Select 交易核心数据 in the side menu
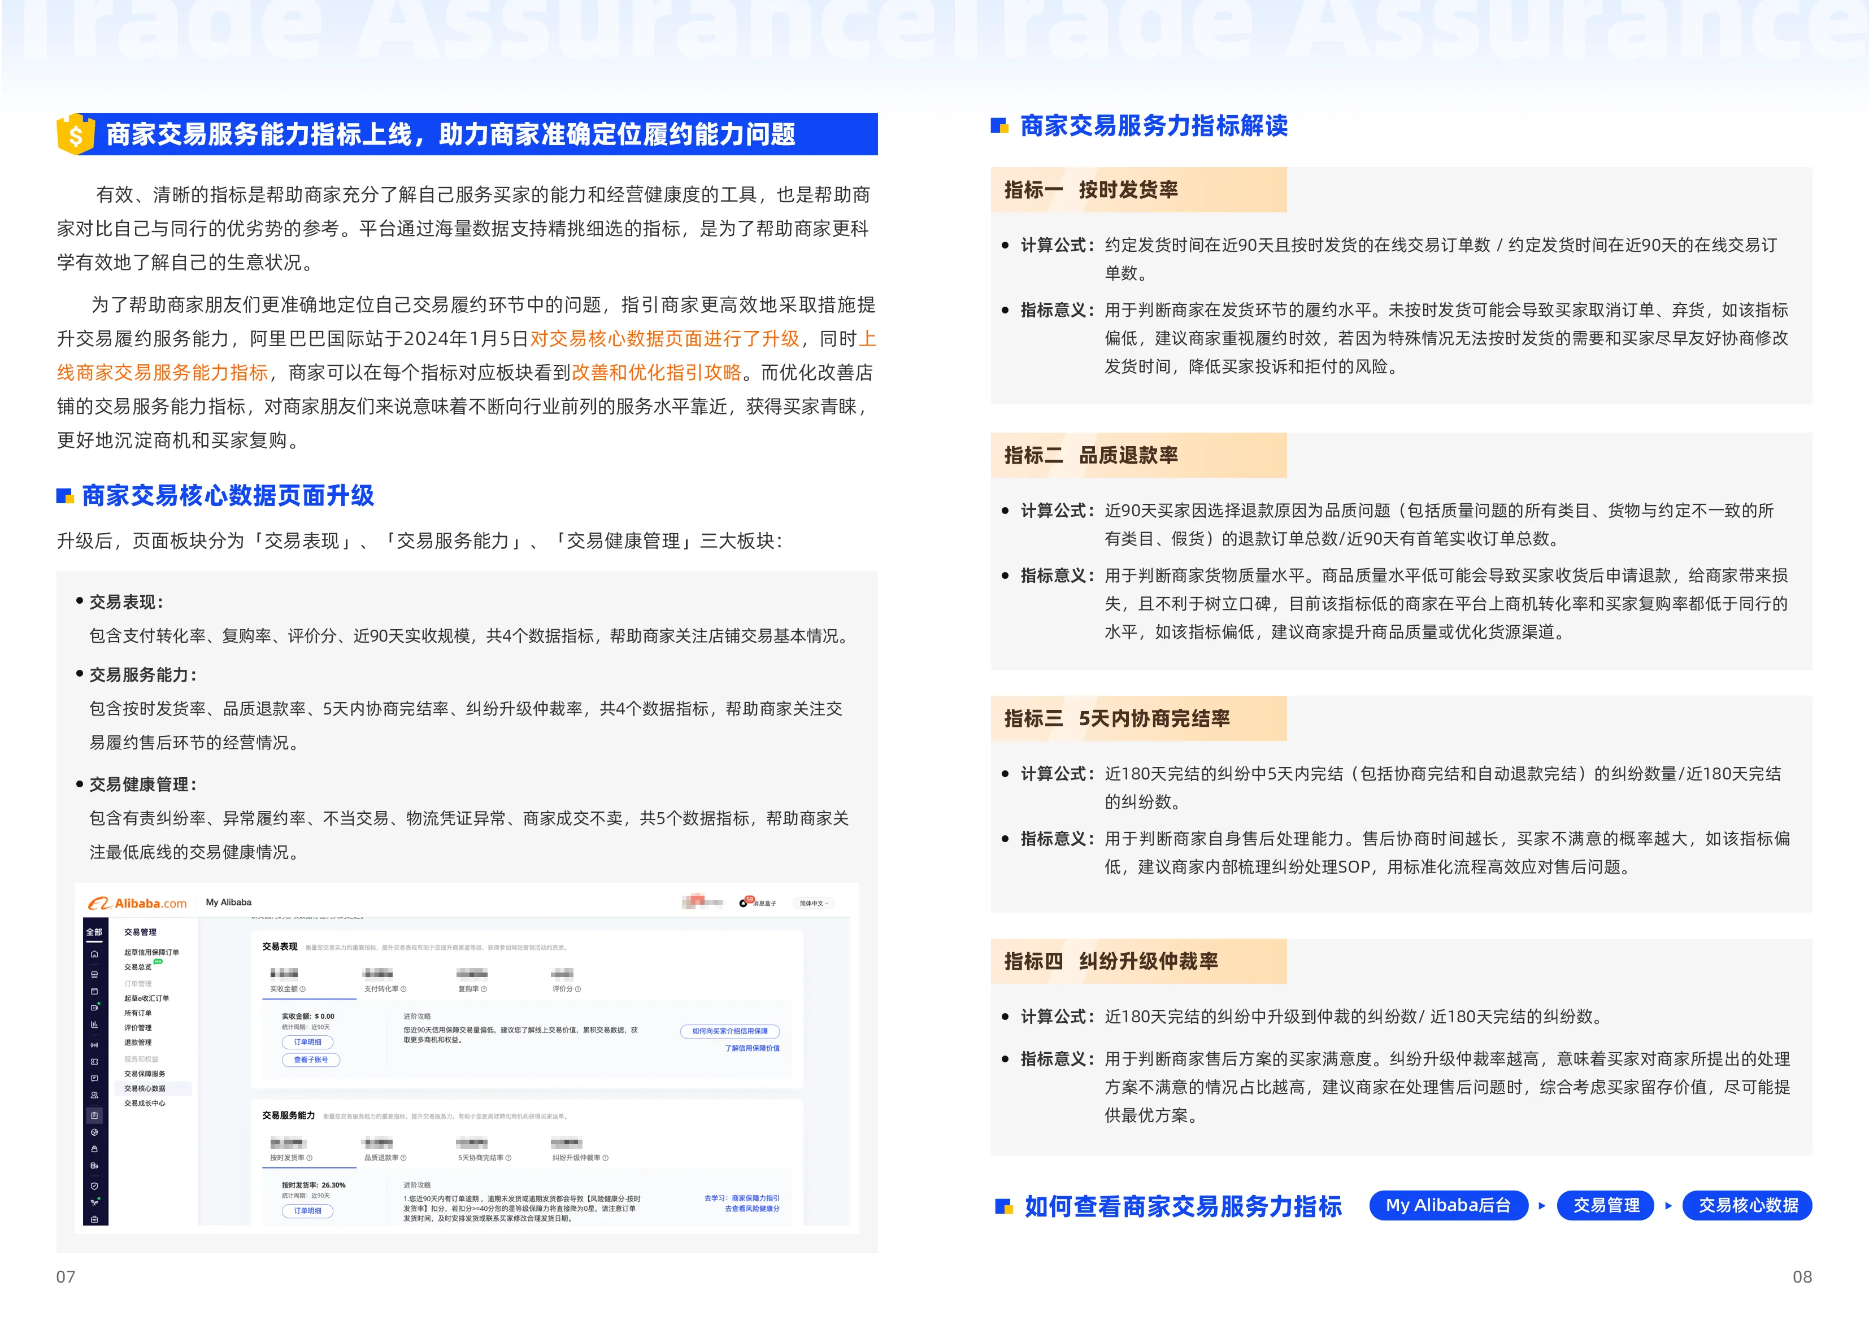1869x1321 pixels. pos(153,1088)
